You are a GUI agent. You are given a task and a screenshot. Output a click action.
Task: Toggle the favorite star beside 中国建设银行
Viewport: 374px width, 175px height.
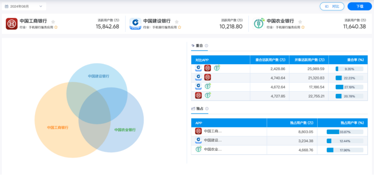[x=177, y=22]
